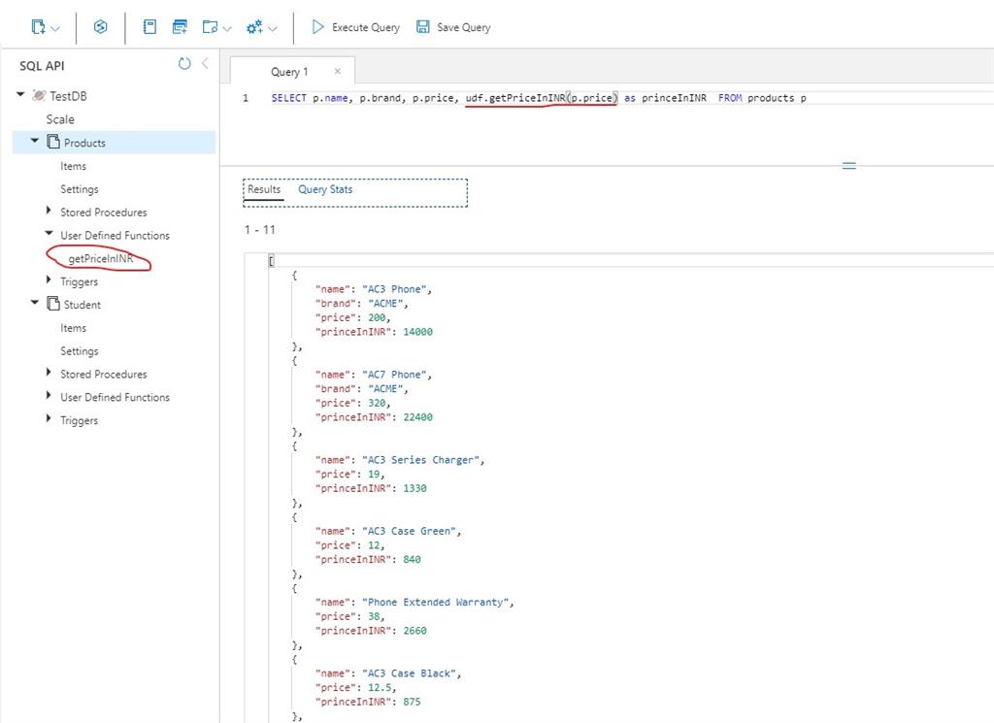
Task: Switch to the Query Stats tab
Action: click(x=325, y=189)
